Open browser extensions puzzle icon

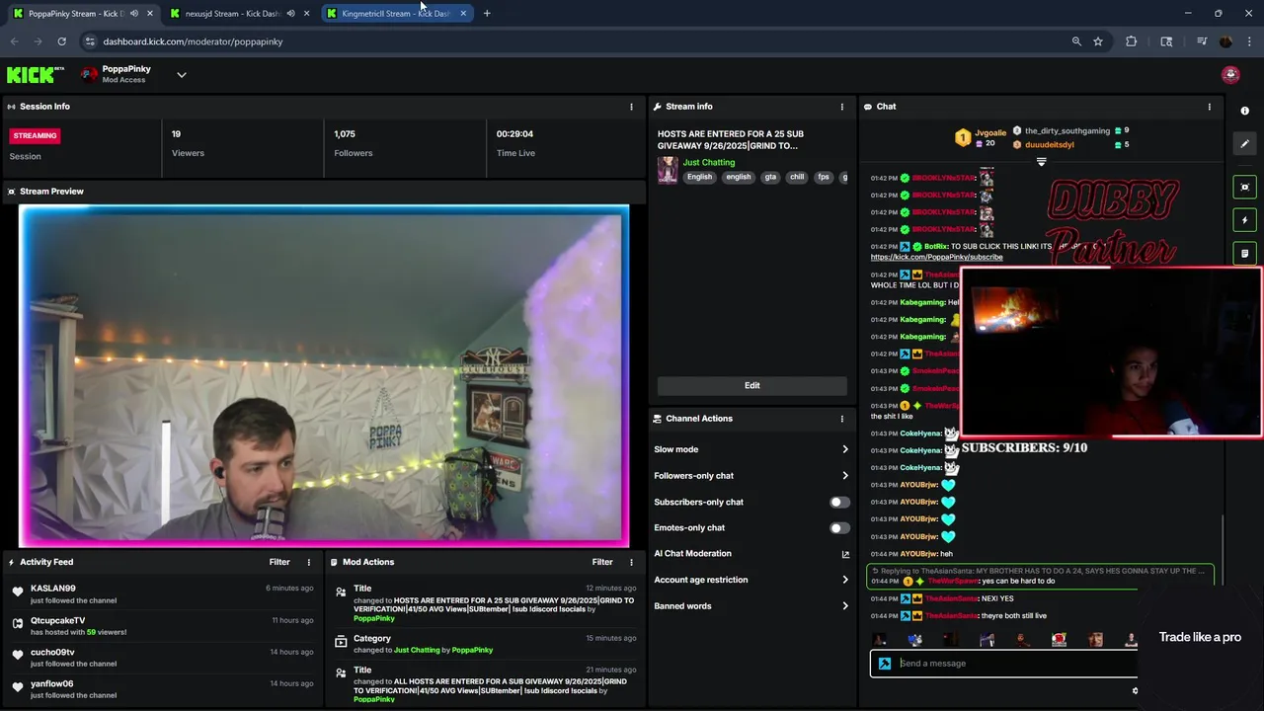[1132, 41]
